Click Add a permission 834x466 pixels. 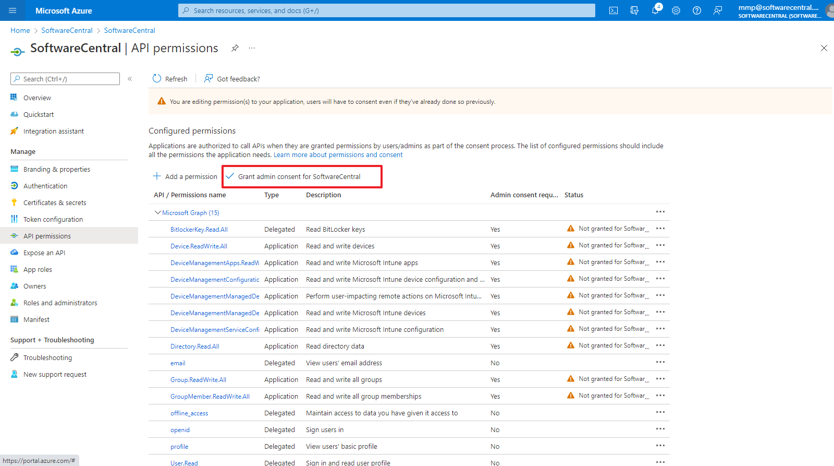[185, 176]
